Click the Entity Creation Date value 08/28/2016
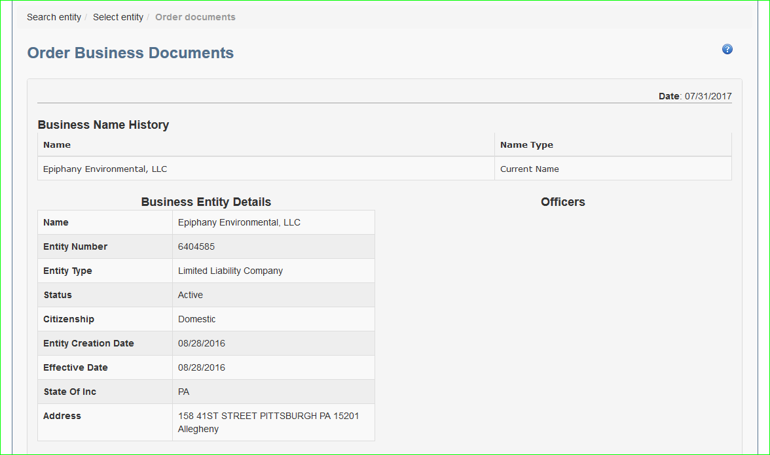Image resolution: width=770 pixels, height=455 pixels. [x=202, y=343]
